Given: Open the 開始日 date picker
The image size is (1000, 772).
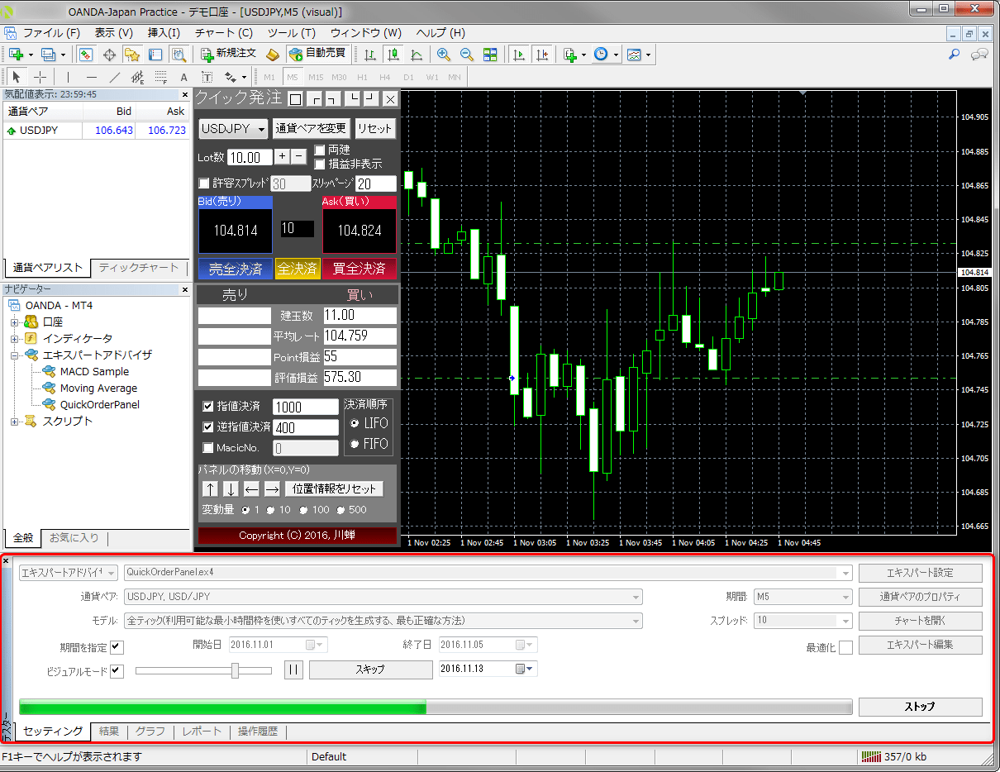Looking at the screenshot, I should tap(316, 645).
